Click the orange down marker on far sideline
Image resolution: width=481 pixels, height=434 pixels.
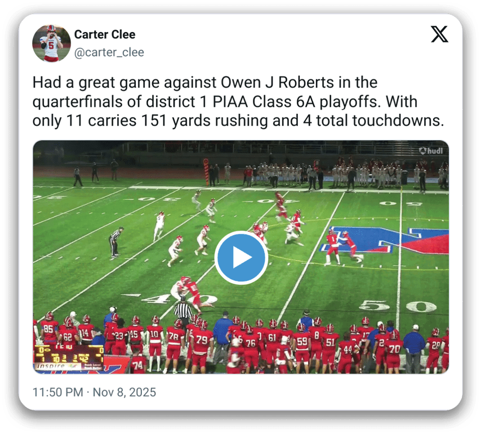(x=206, y=172)
